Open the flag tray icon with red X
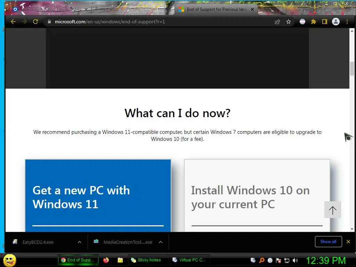 pyautogui.click(x=278, y=260)
